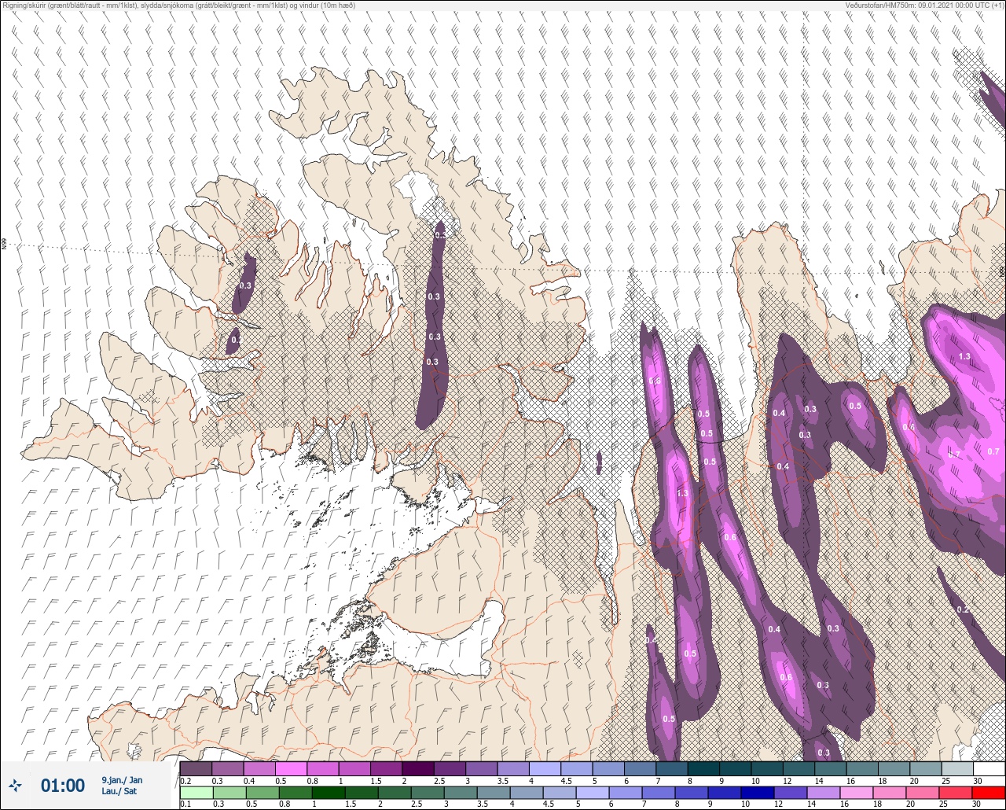
Task: Select pale mint 0.1 swatch in lower legend
Action: pyautogui.click(x=196, y=793)
